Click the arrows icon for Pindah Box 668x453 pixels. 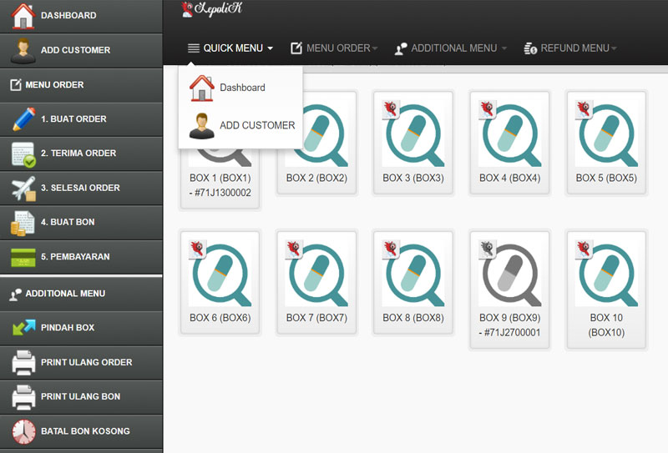[24, 327]
